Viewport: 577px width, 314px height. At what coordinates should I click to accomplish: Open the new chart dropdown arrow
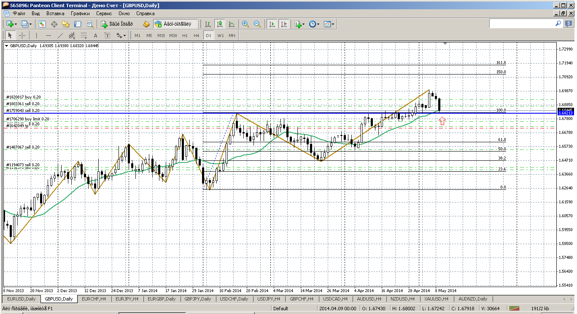point(16,24)
